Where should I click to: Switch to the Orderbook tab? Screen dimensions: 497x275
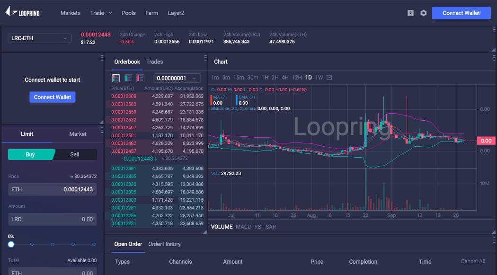[x=127, y=62]
